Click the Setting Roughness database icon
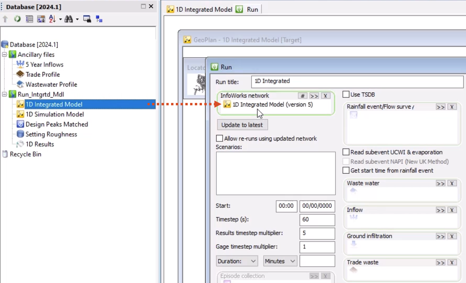Image resolution: width=466 pixels, height=283 pixels. [20, 134]
